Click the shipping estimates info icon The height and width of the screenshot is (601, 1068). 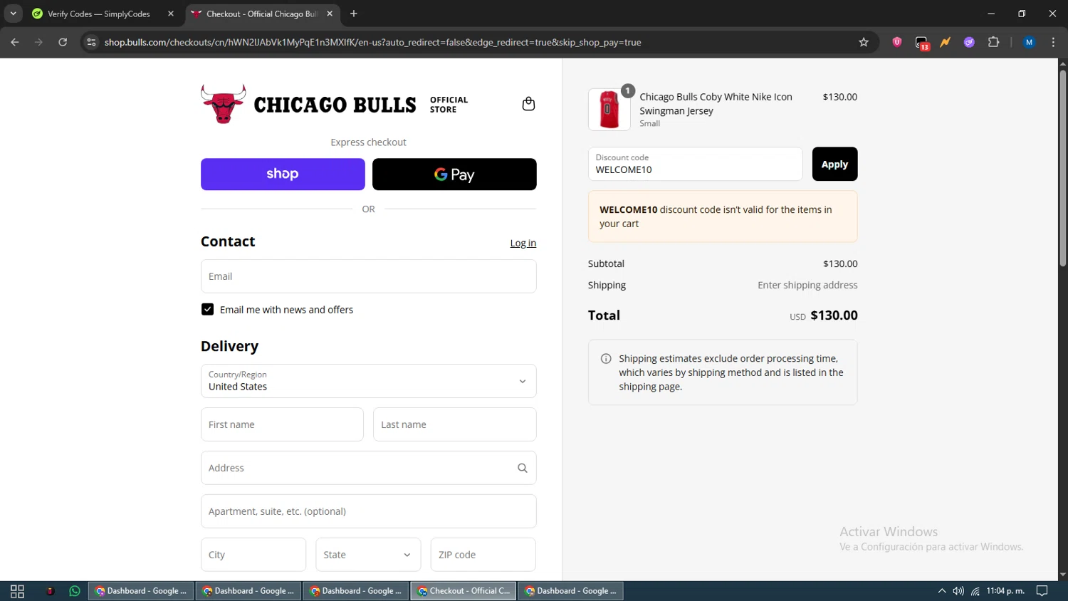pos(606,359)
